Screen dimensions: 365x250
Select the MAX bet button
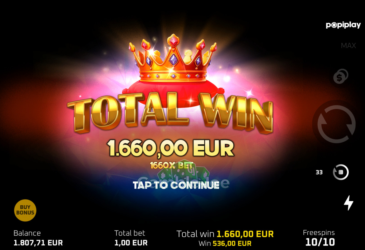pos(348,46)
